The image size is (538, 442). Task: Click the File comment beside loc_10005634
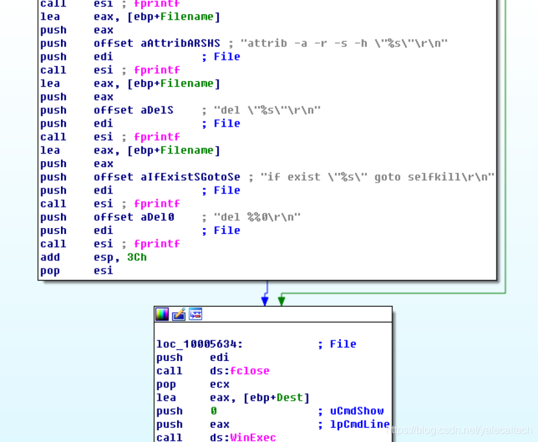(343, 344)
